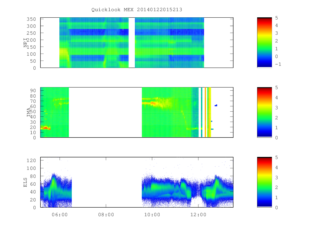Click the 2 label on IMA colorbar

[277, 118]
